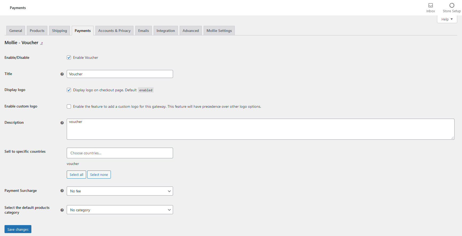Enable the custom logo feature checkbox
The height and width of the screenshot is (236, 462).
click(x=69, y=106)
